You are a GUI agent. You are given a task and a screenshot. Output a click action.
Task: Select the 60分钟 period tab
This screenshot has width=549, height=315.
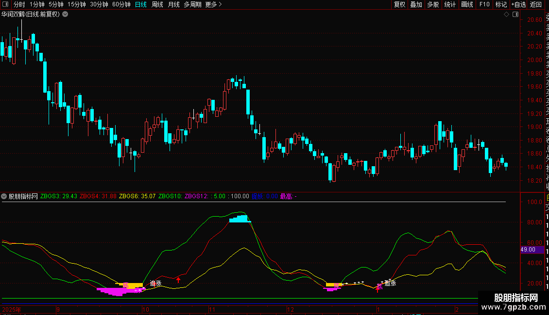[x=121, y=5]
